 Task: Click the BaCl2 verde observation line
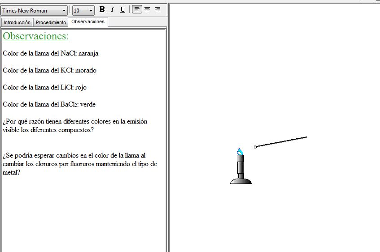coord(49,104)
